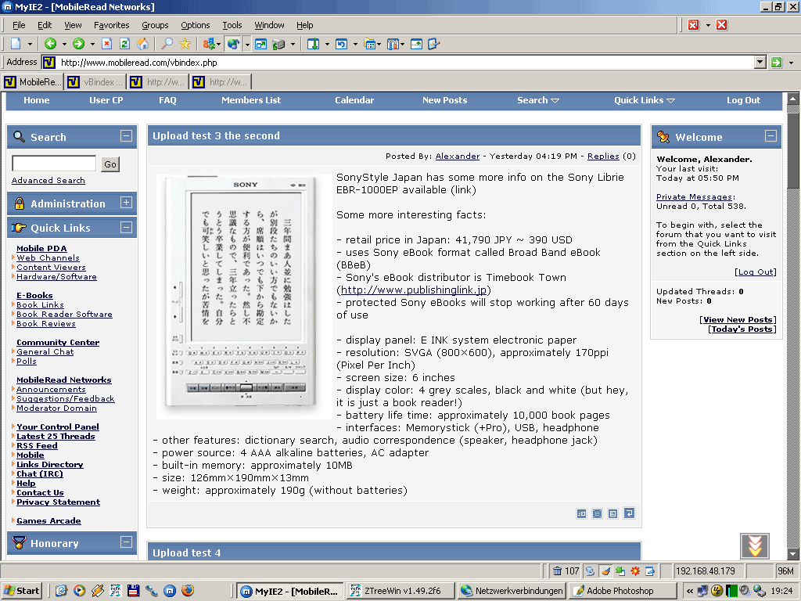
Task: Open the Tools menu
Action: tap(232, 25)
